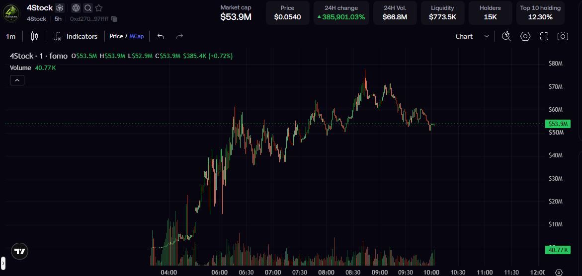Click the $80M price axis label

(x=556, y=64)
